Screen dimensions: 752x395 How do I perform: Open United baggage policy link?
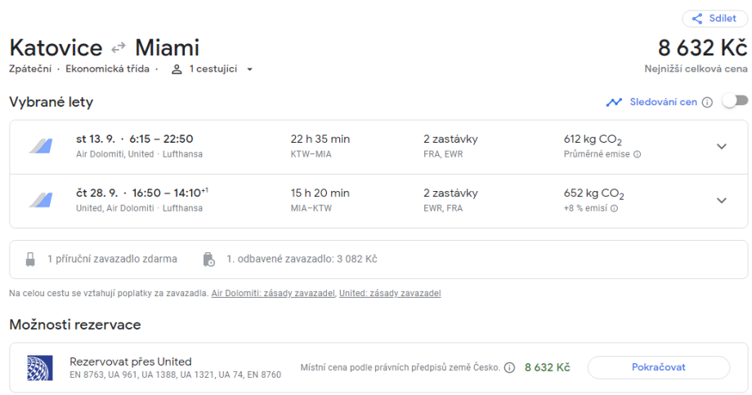pyautogui.click(x=390, y=293)
